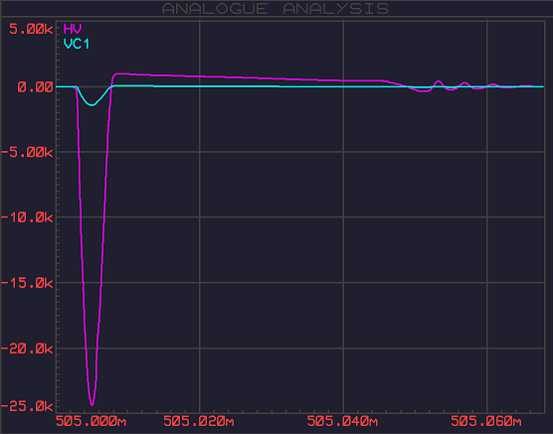This screenshot has height=434, width=553.
Task: Click the -15.0k y-axis label
Action: (x=27, y=283)
